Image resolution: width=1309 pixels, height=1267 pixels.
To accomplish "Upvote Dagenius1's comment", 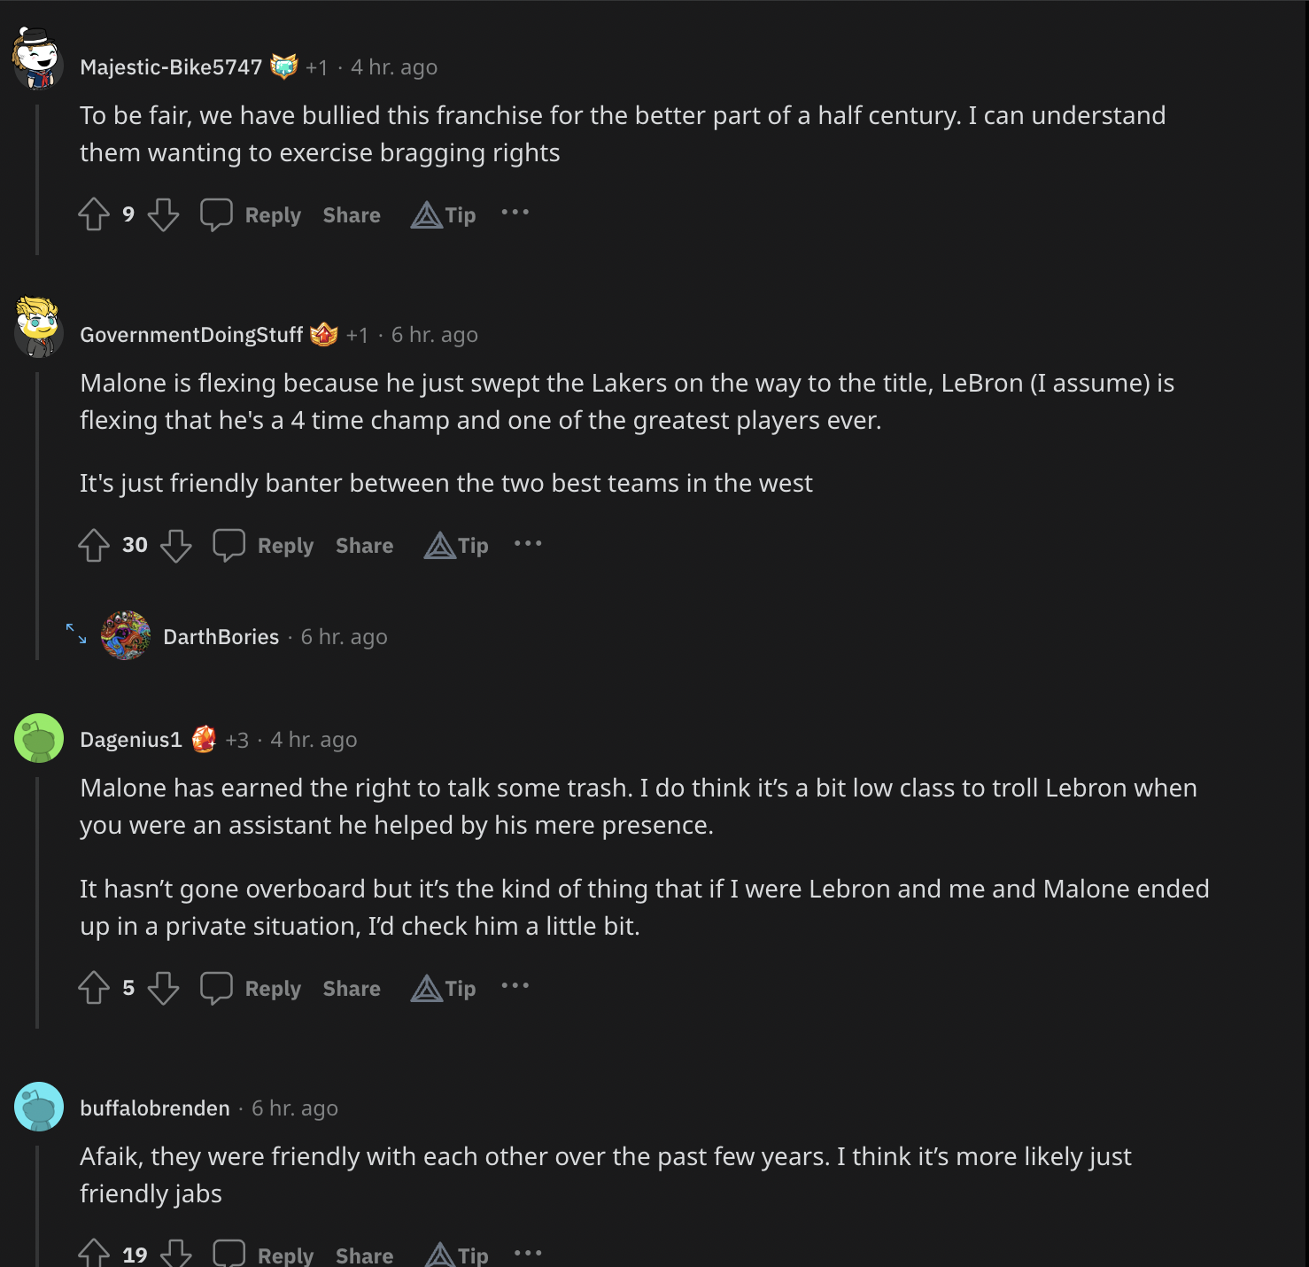I will pyautogui.click(x=94, y=988).
